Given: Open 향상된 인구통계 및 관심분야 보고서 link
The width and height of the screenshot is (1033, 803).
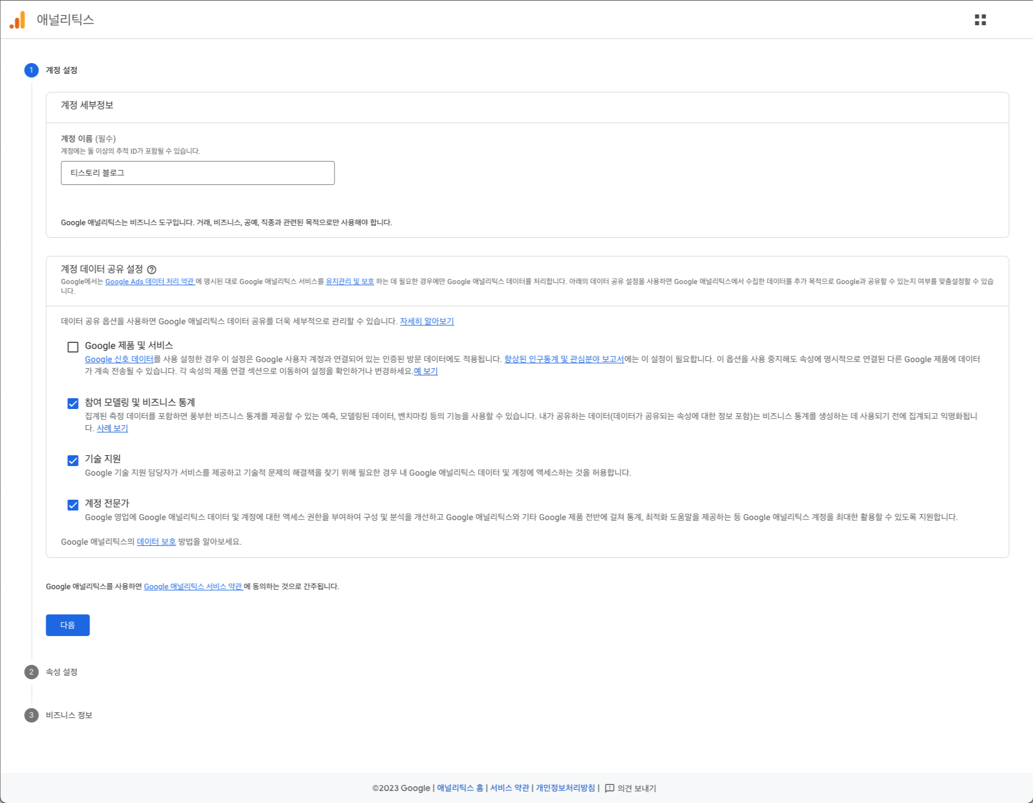Looking at the screenshot, I should 564,359.
